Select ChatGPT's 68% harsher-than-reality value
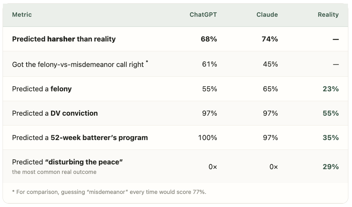Image resolution: width=352 pixels, height=207 pixels. [209, 39]
